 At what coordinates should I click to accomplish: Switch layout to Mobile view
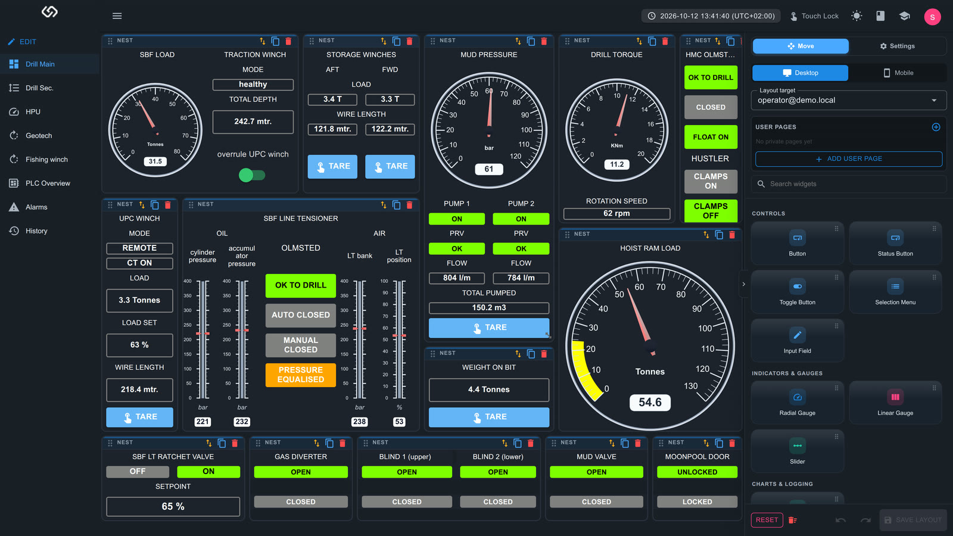tap(898, 73)
